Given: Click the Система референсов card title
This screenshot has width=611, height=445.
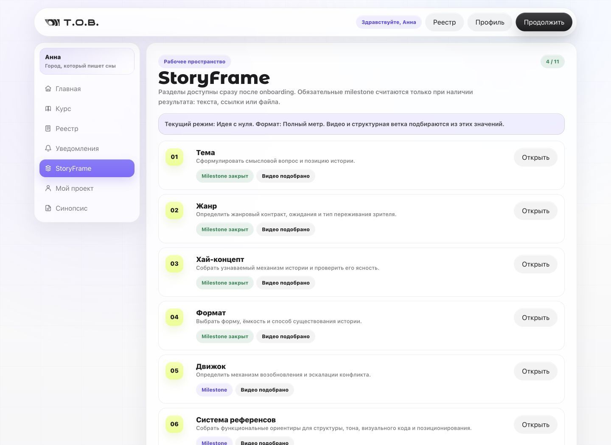Looking at the screenshot, I should [x=236, y=420].
